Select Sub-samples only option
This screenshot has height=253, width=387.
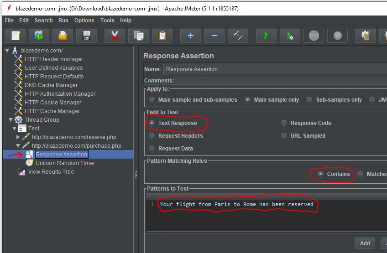(x=309, y=99)
